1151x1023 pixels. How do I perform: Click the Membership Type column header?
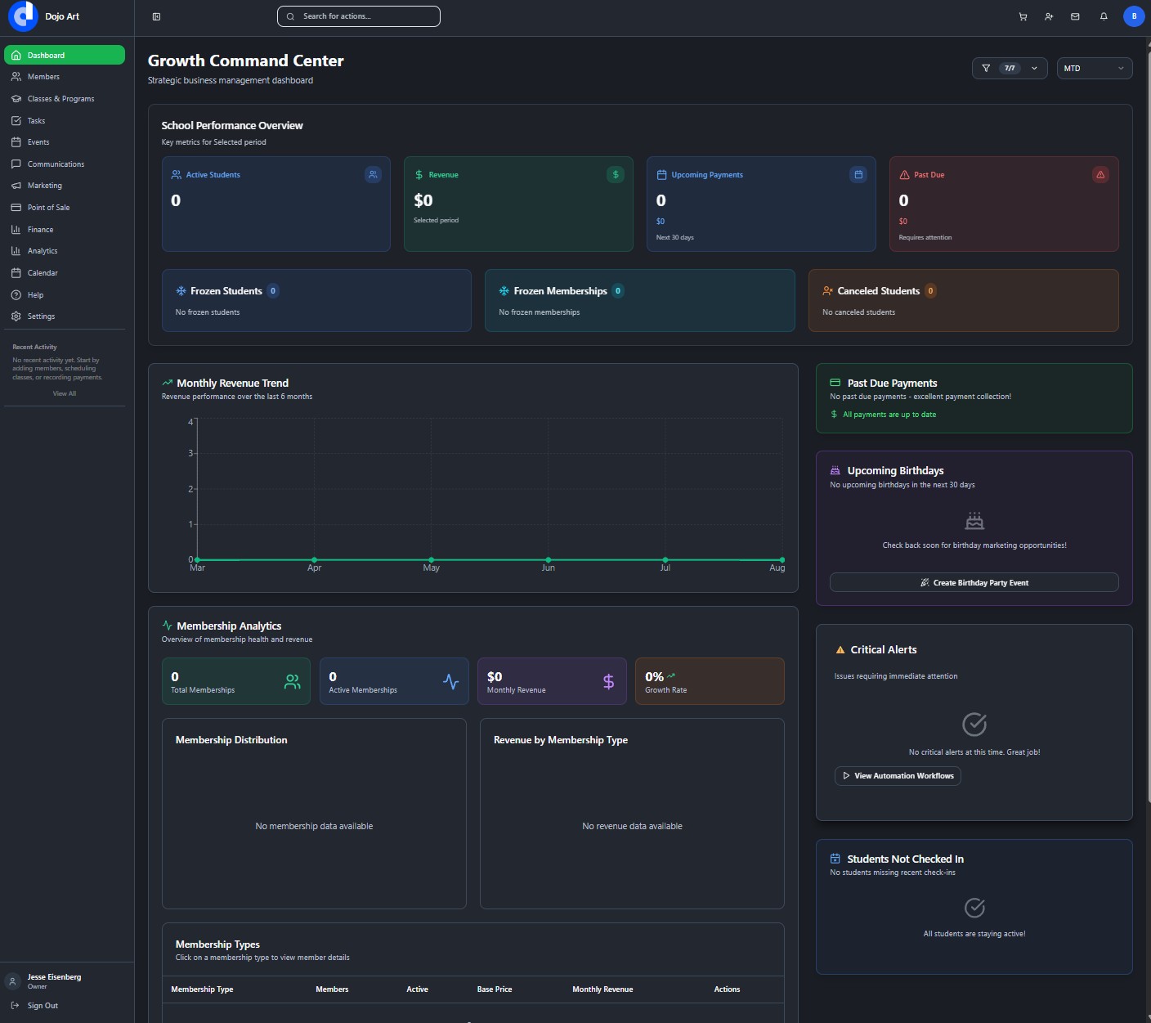click(202, 989)
